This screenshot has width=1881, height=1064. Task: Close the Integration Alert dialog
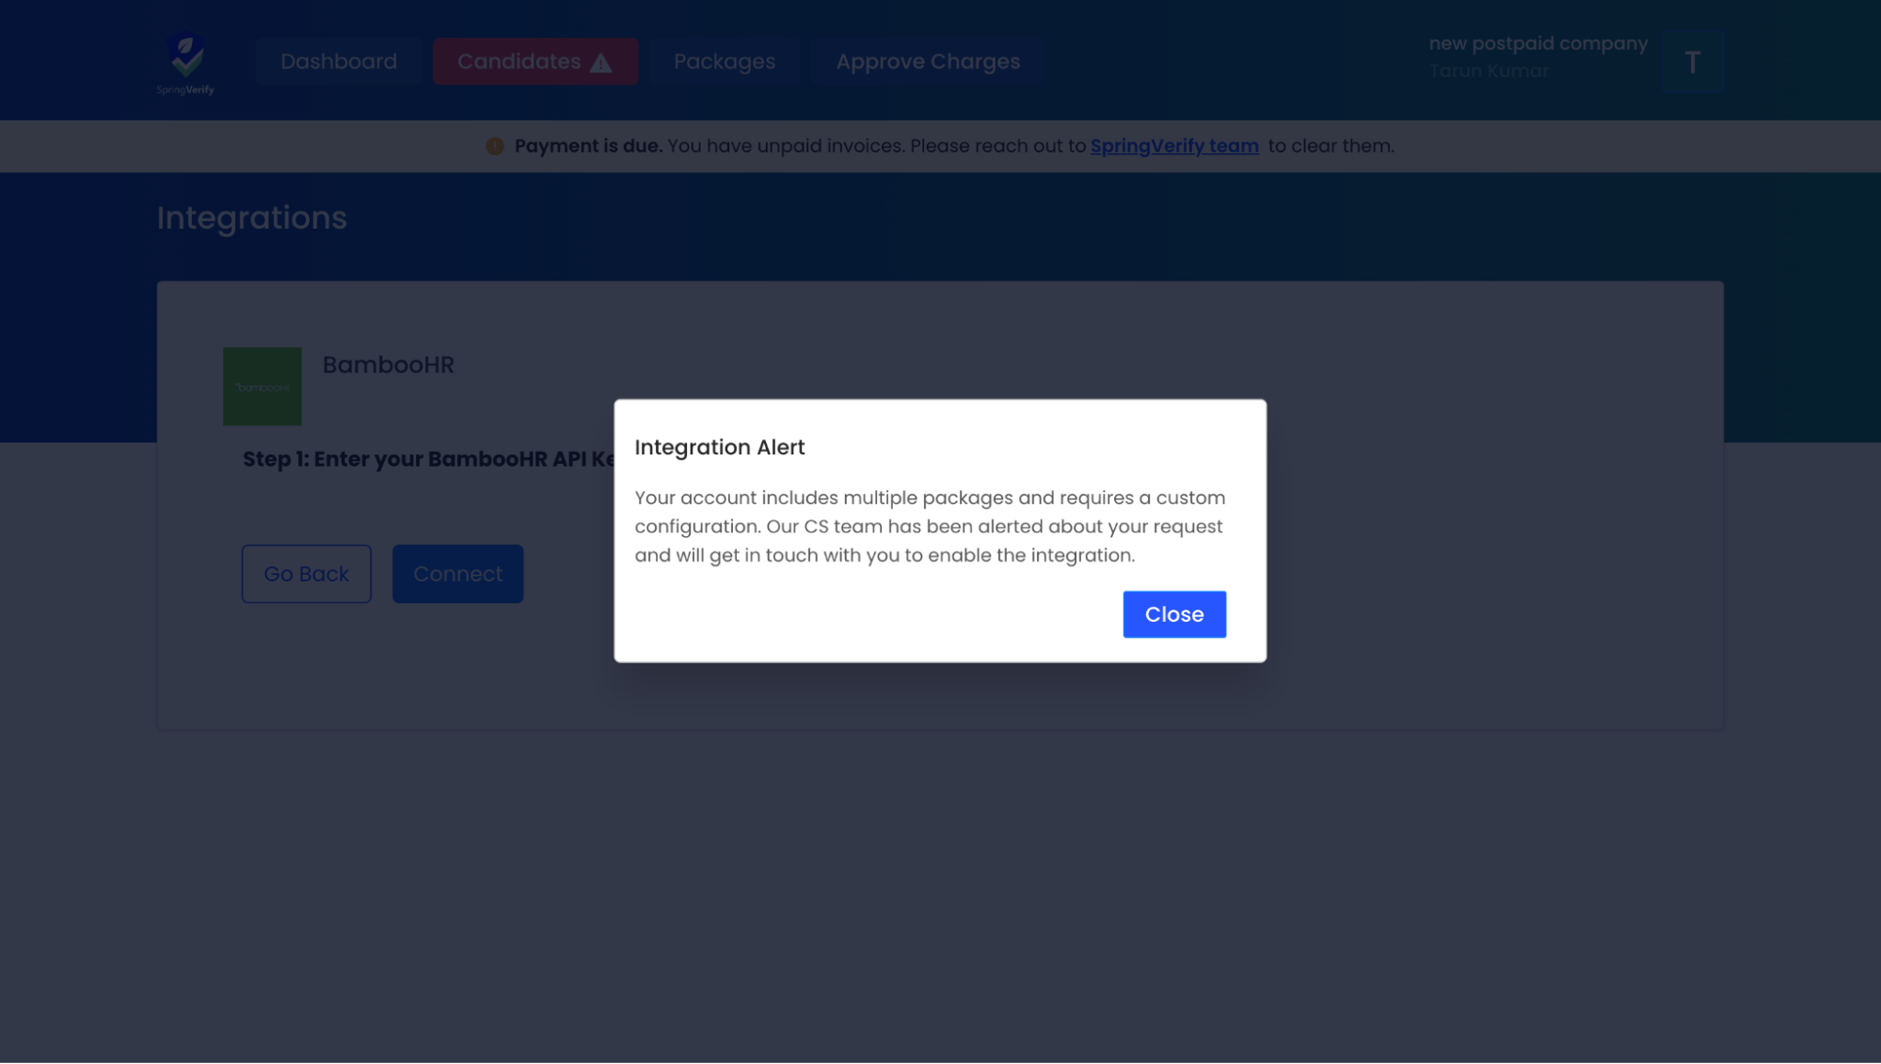tap(1173, 614)
